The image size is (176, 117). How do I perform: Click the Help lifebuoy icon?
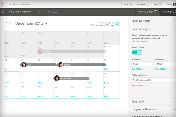161,4
